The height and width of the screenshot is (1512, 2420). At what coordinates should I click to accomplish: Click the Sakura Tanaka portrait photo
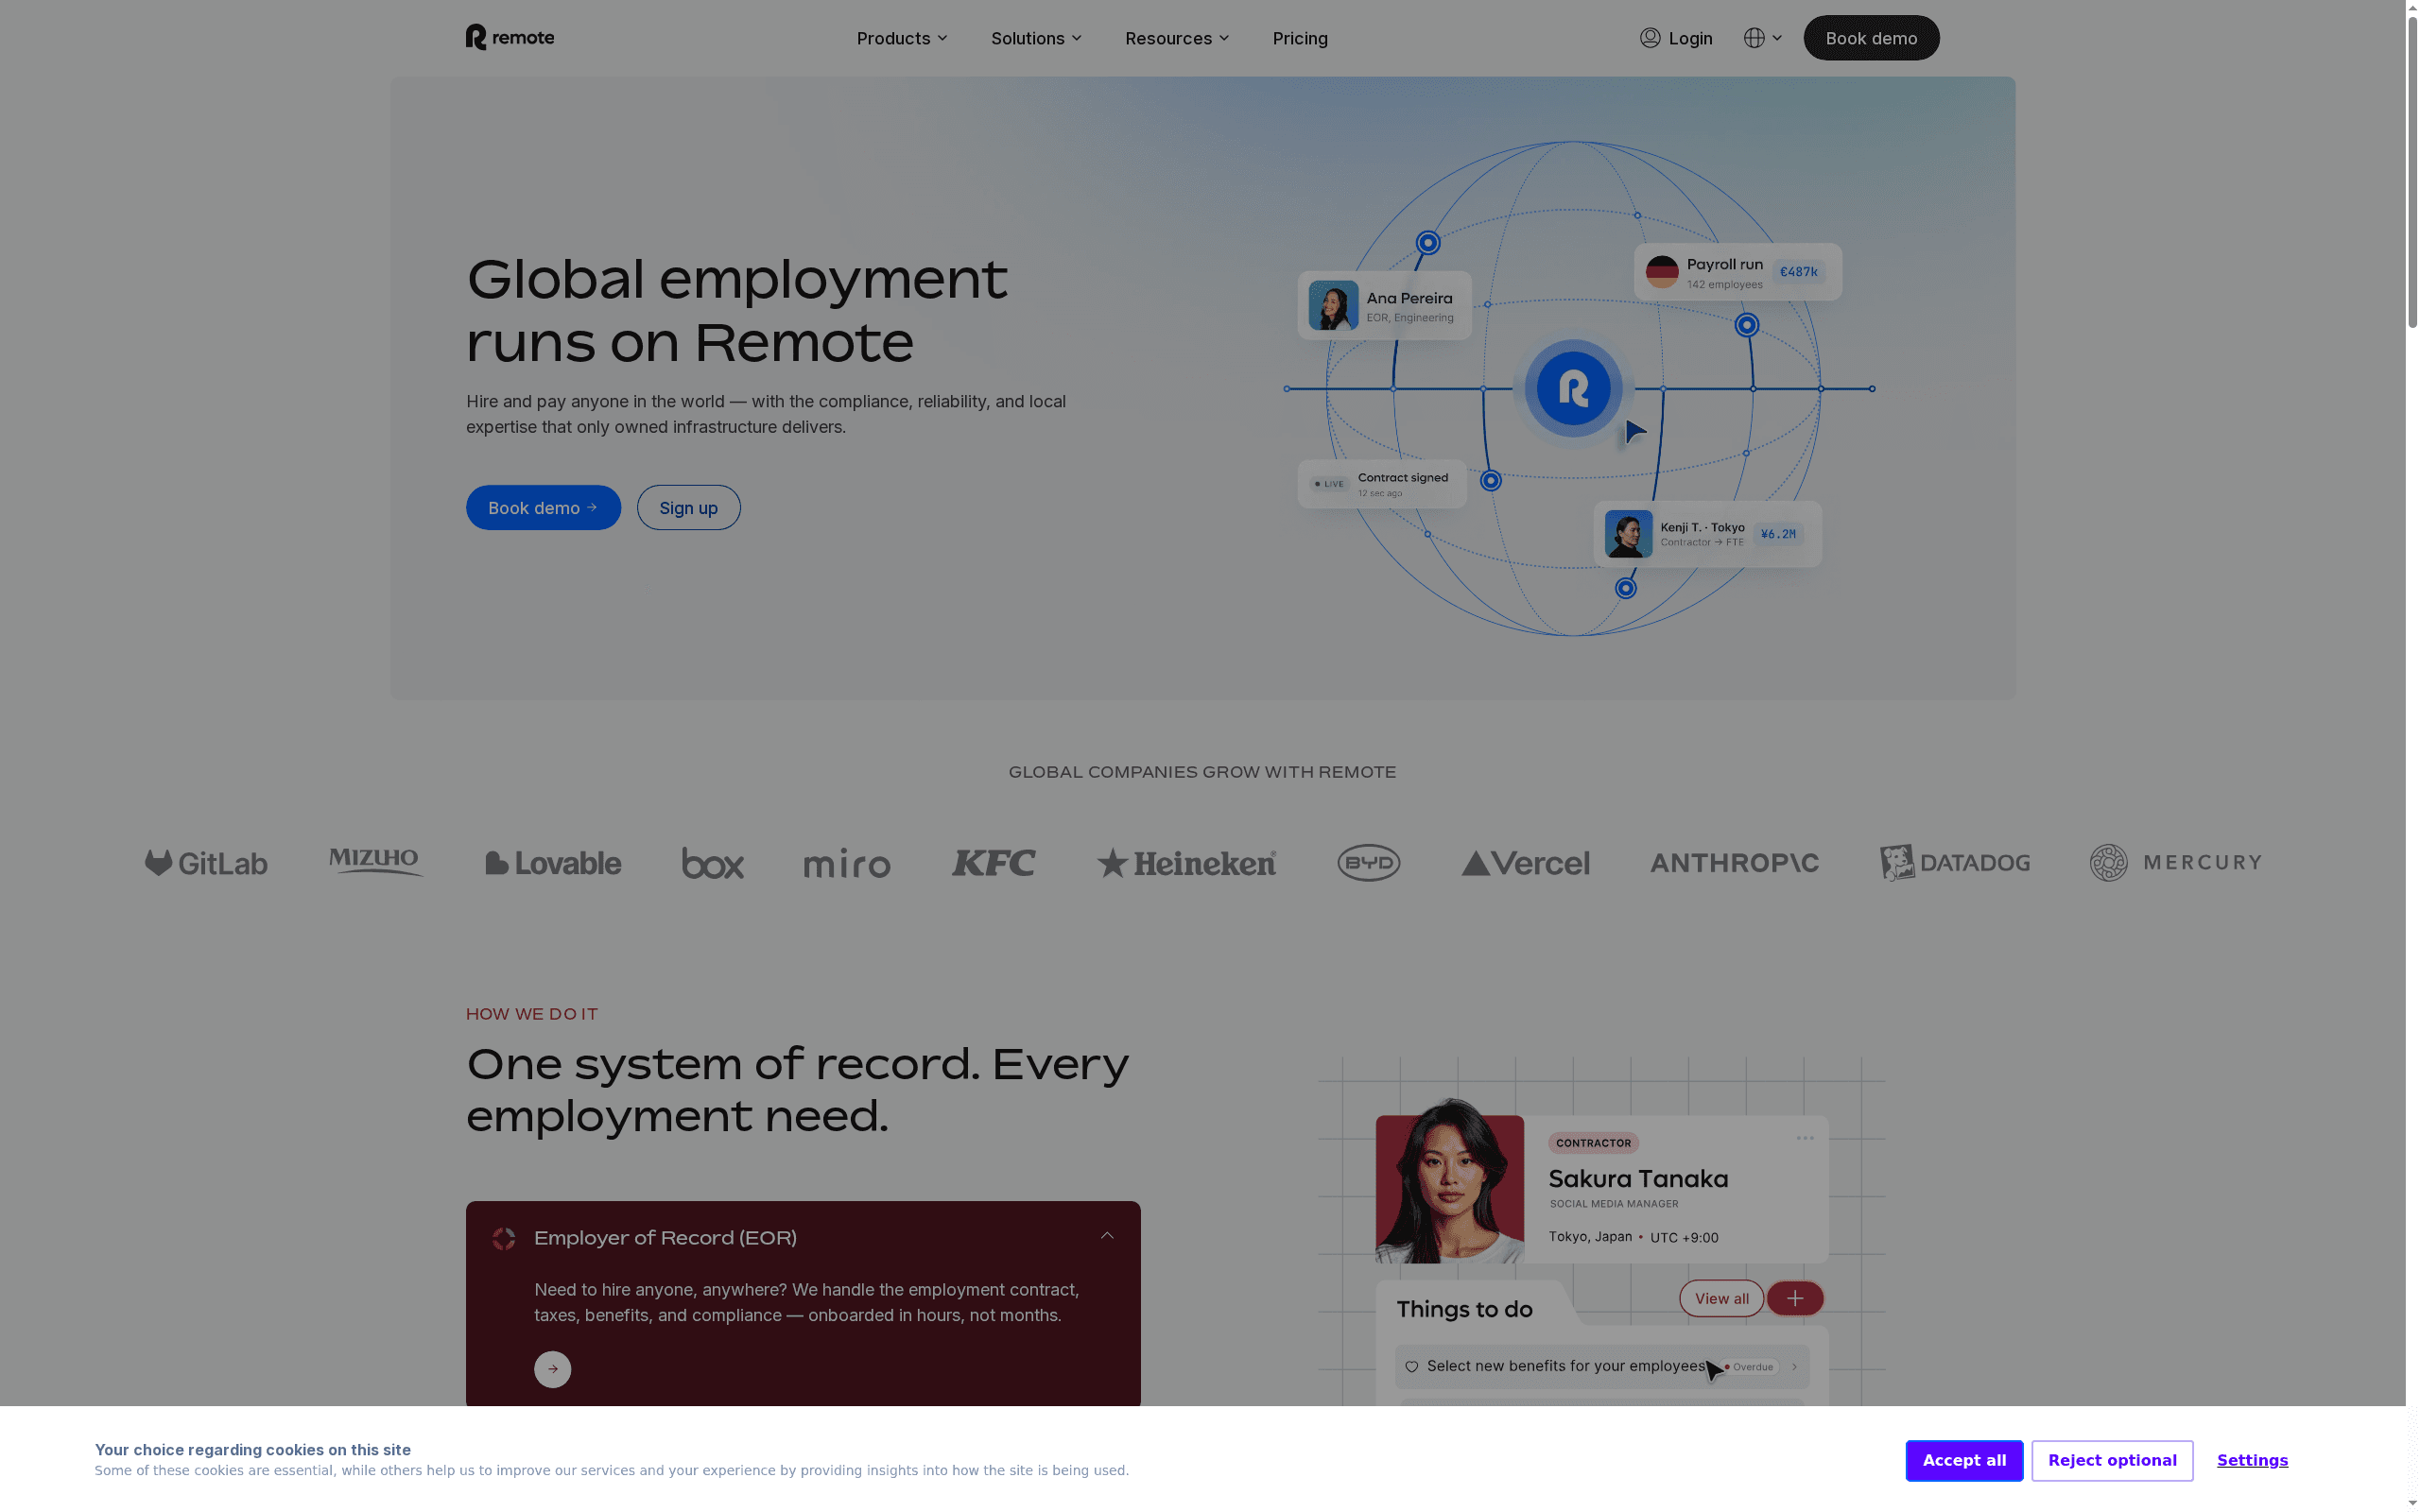pyautogui.click(x=1450, y=1182)
